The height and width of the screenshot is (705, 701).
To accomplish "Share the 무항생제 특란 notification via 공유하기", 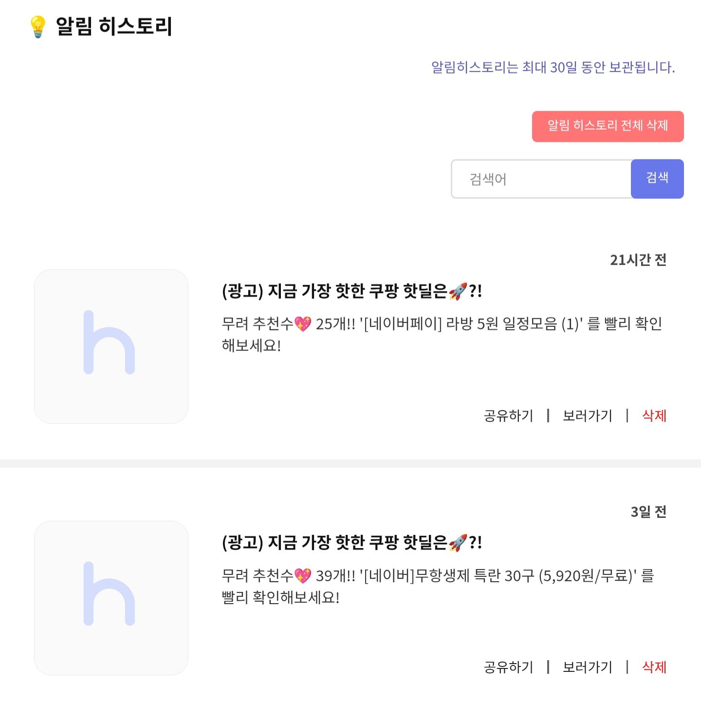I will pos(508,667).
